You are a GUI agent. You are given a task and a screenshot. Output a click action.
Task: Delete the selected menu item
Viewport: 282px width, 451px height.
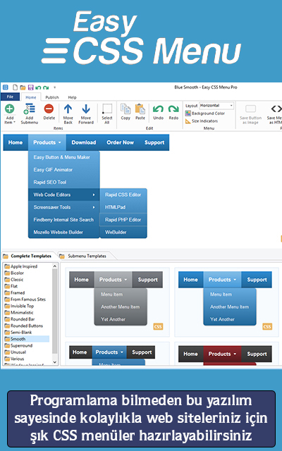49,112
